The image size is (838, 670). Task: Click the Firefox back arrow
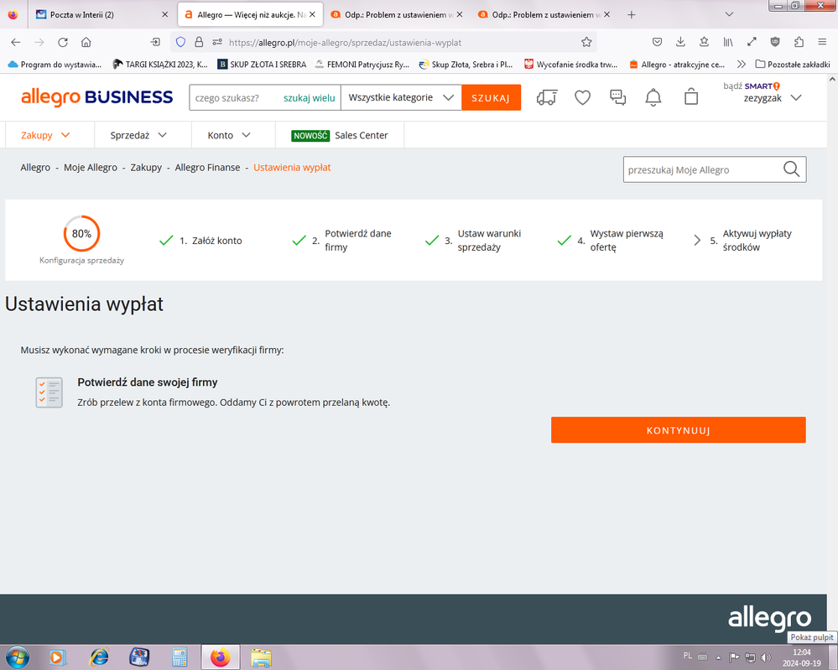[x=15, y=42]
